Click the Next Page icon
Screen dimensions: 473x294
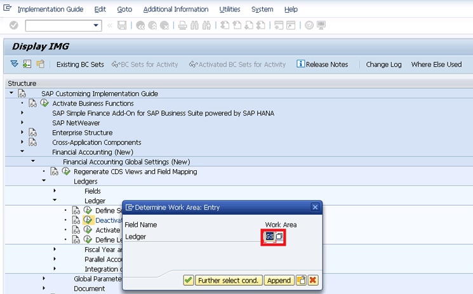[249, 25]
